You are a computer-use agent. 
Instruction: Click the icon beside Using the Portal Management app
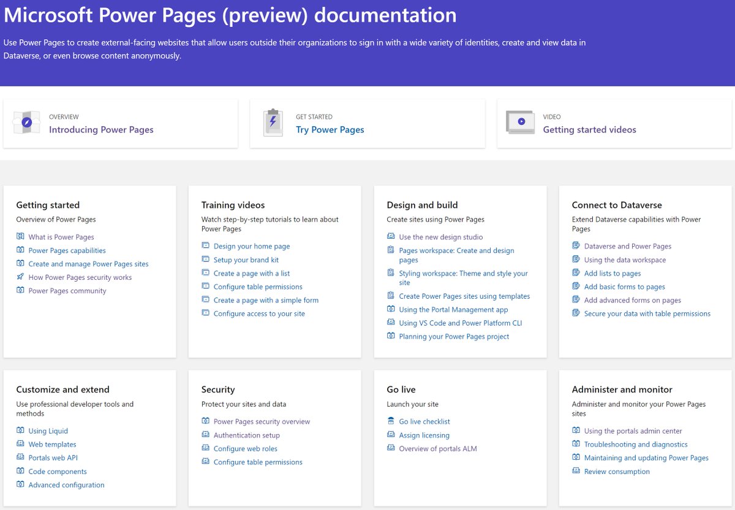[x=391, y=310]
